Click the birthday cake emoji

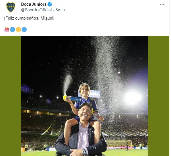pyautogui.click(x=7, y=29)
